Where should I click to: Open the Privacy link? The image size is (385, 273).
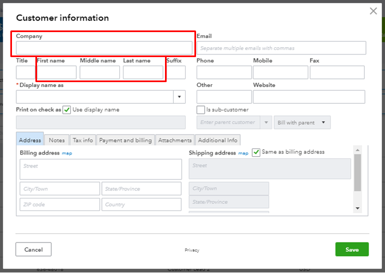click(192, 250)
